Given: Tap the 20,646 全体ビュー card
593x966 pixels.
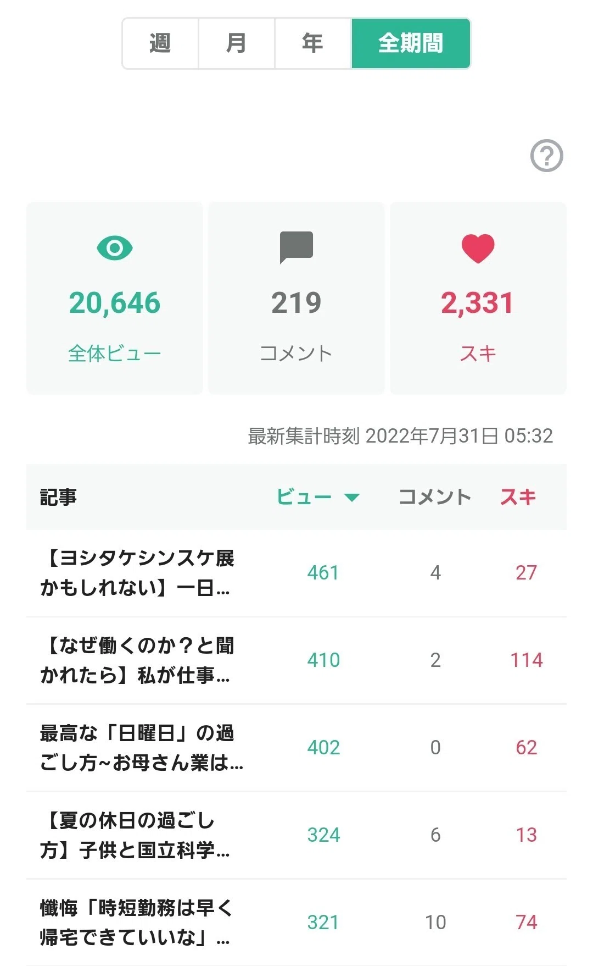Looking at the screenshot, I should (x=115, y=298).
